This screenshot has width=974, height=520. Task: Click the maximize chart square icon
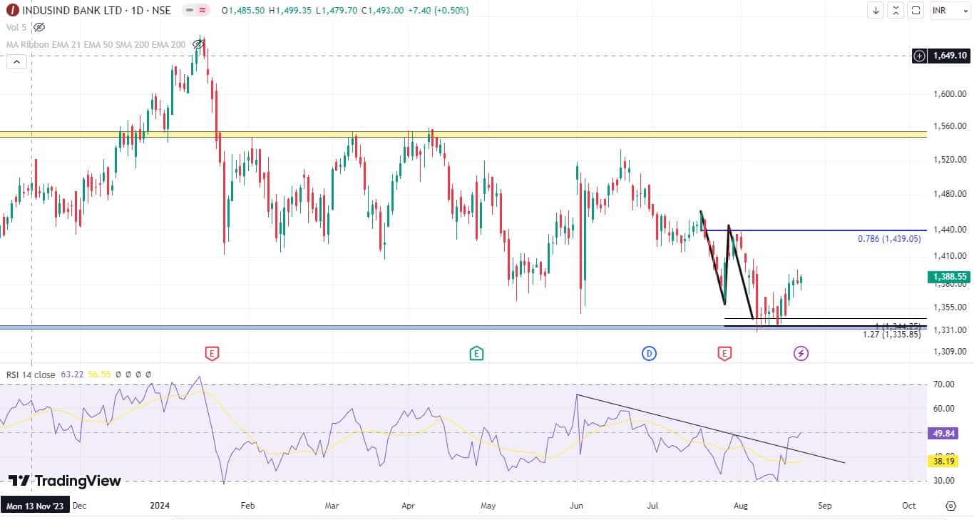tap(916, 11)
